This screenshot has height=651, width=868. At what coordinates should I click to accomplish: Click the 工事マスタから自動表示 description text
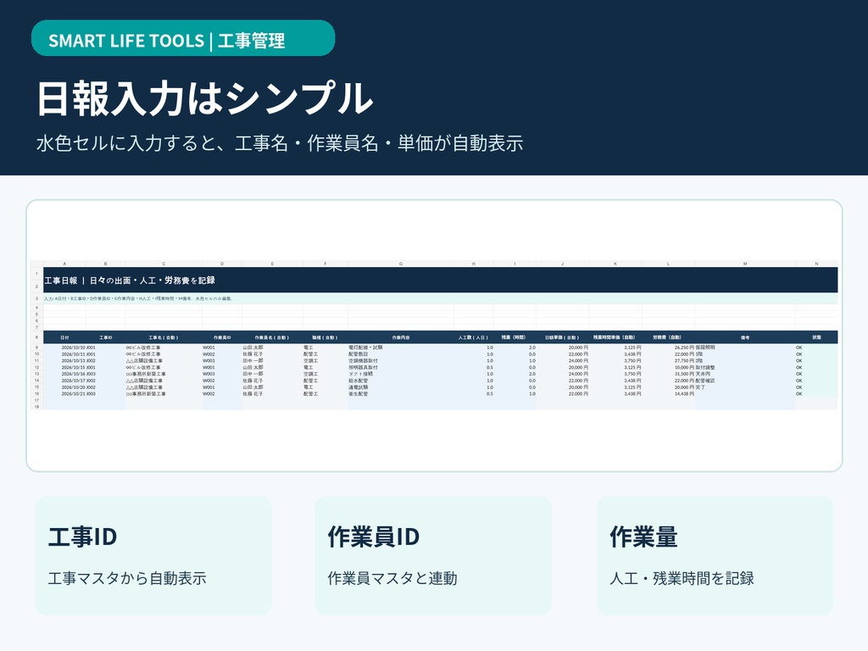[x=127, y=578]
